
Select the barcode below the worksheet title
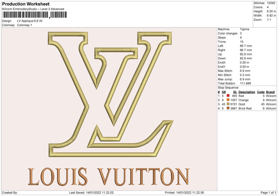click(x=35, y=15)
